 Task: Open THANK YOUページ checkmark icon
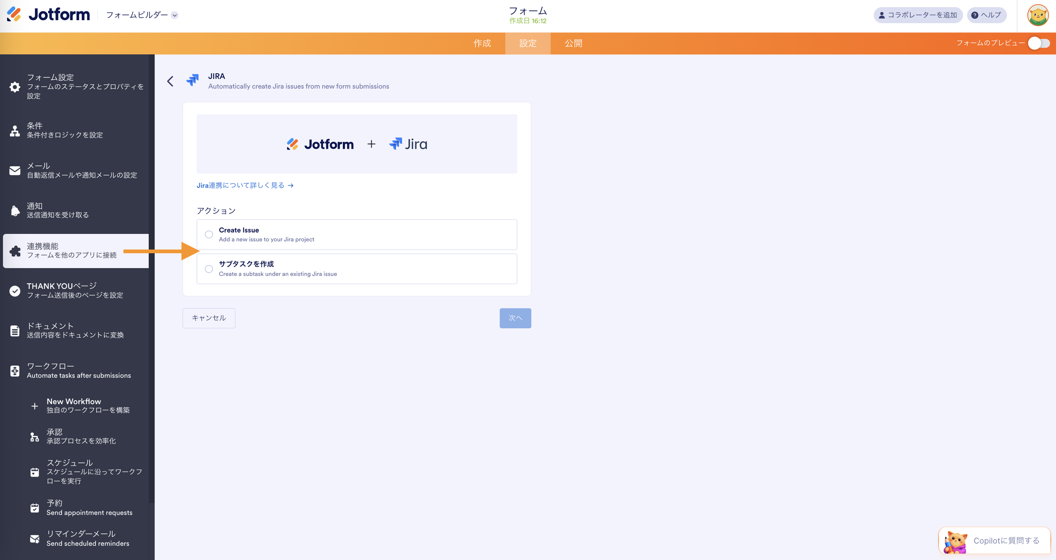click(15, 291)
